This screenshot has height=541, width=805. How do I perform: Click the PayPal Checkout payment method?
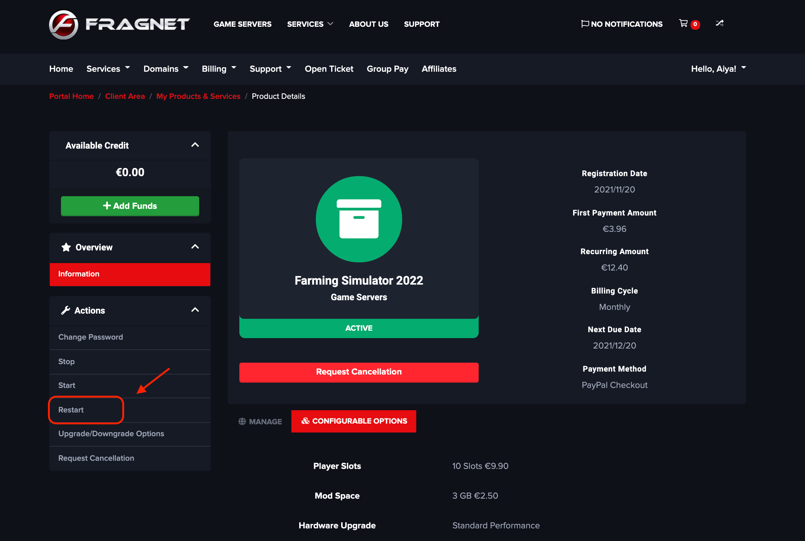point(614,385)
